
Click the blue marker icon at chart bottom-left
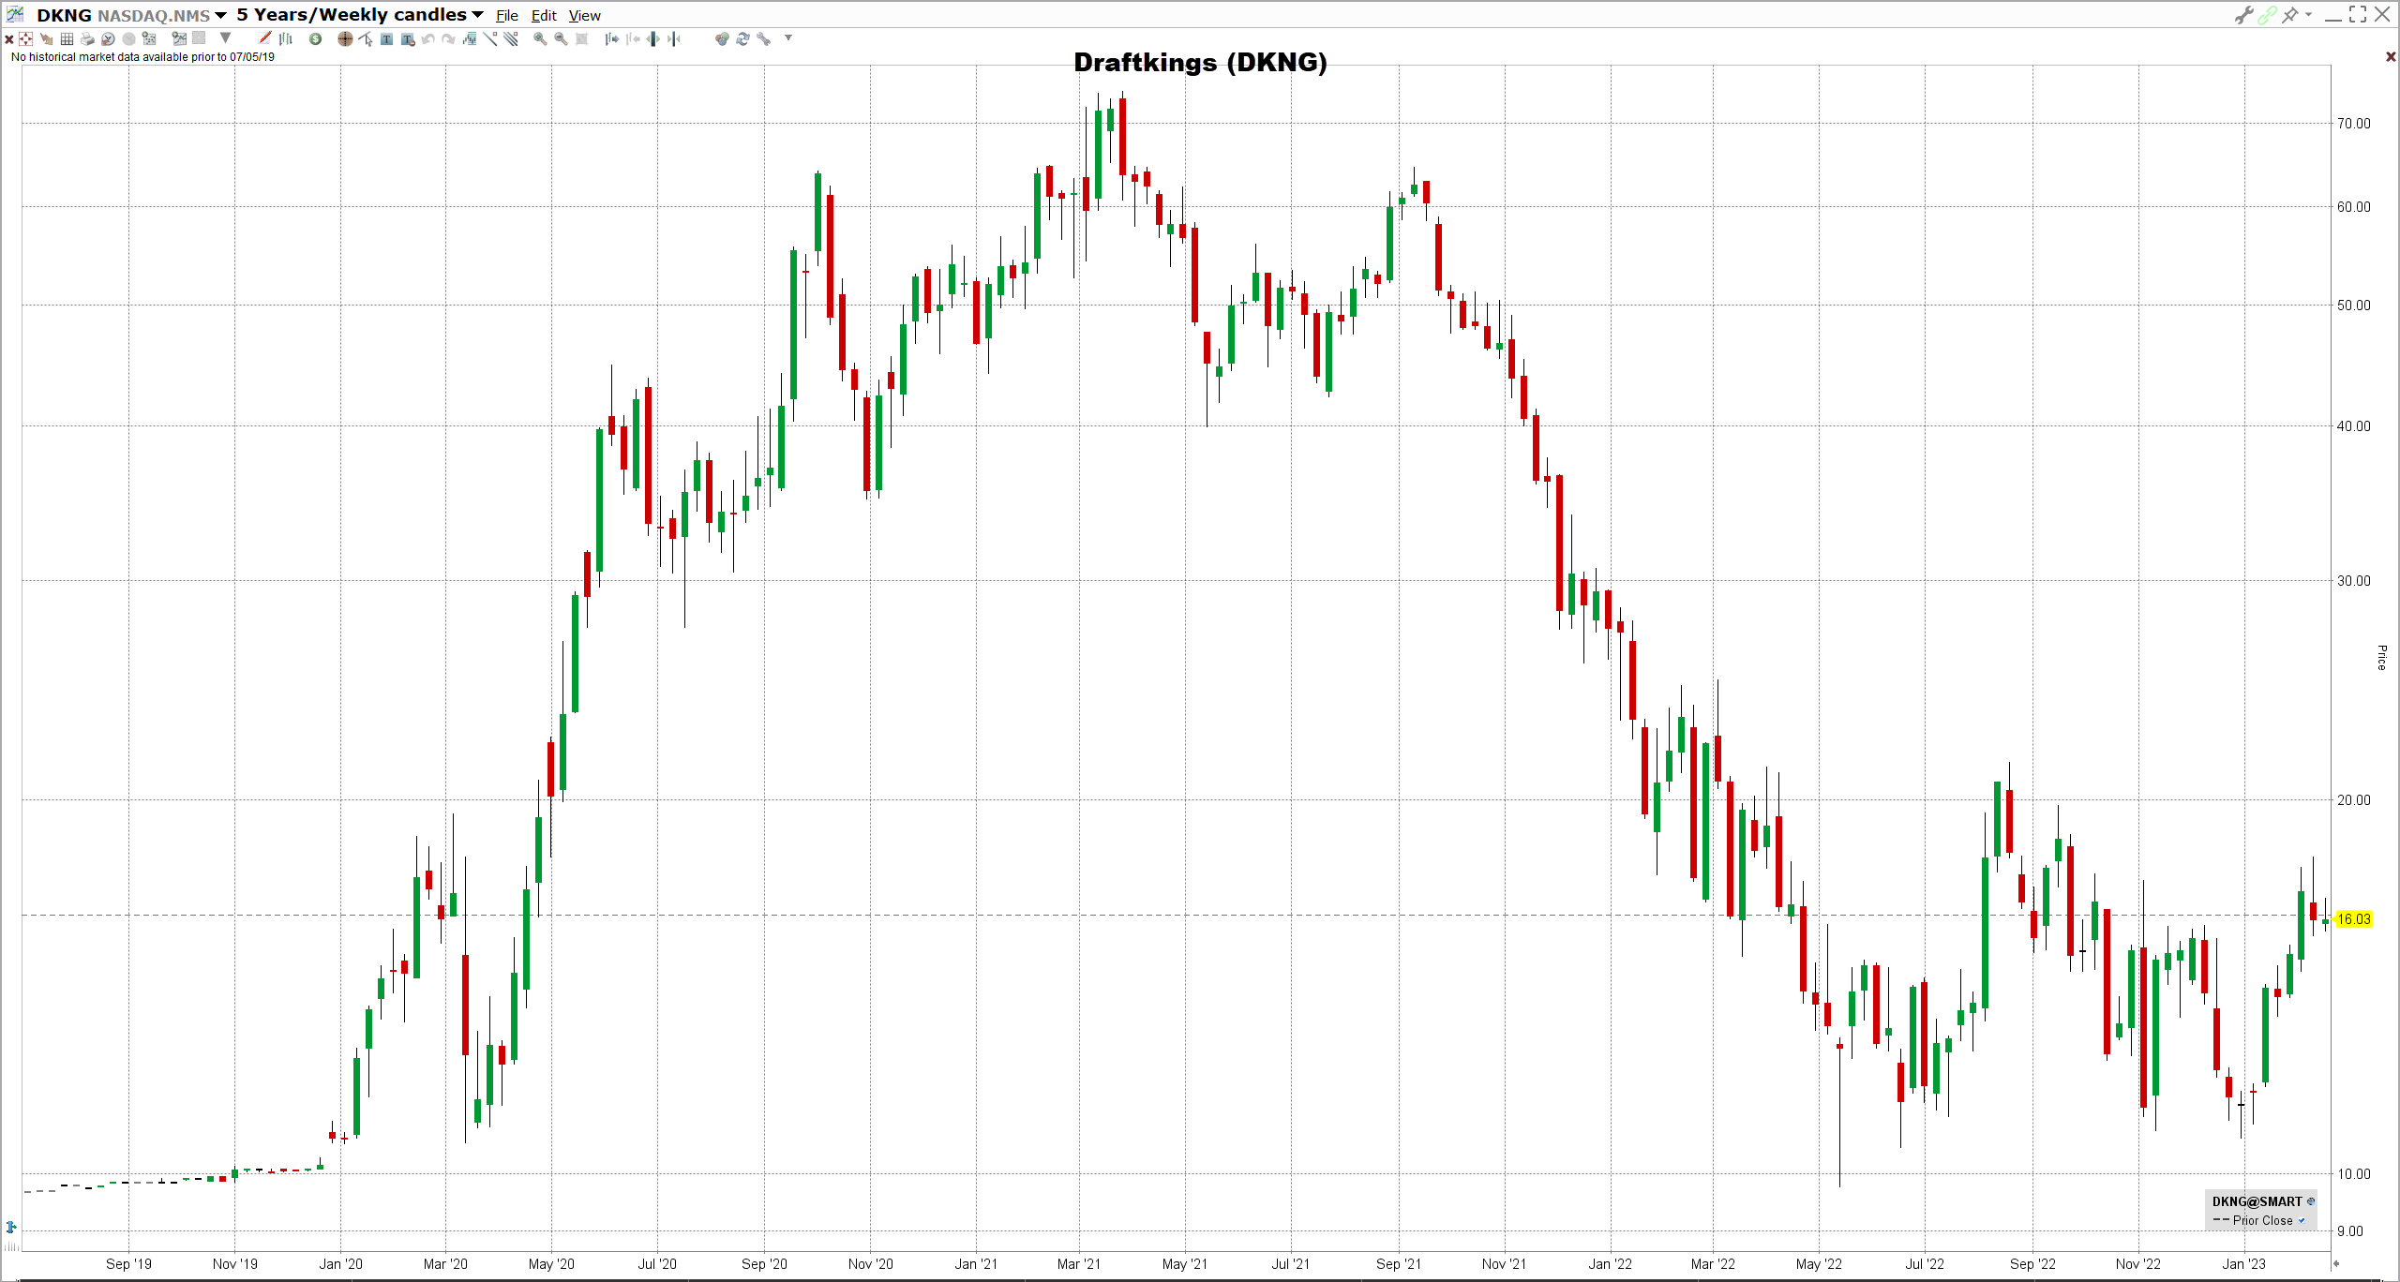pos(11,1227)
